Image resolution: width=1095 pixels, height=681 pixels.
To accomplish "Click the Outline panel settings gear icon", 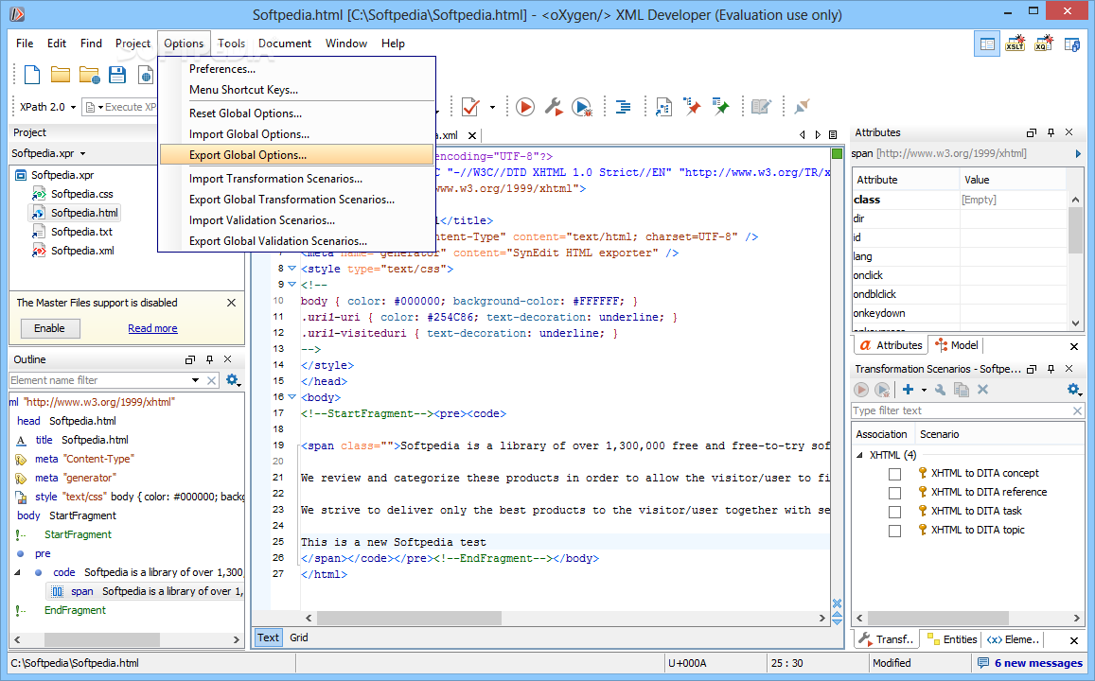I will coord(233,380).
